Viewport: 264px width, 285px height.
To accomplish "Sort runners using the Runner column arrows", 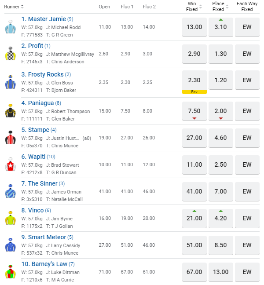I will click(x=22, y=7).
